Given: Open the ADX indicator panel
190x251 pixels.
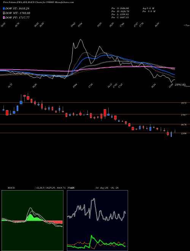Looking at the screenshot, I should pos(97,221).
